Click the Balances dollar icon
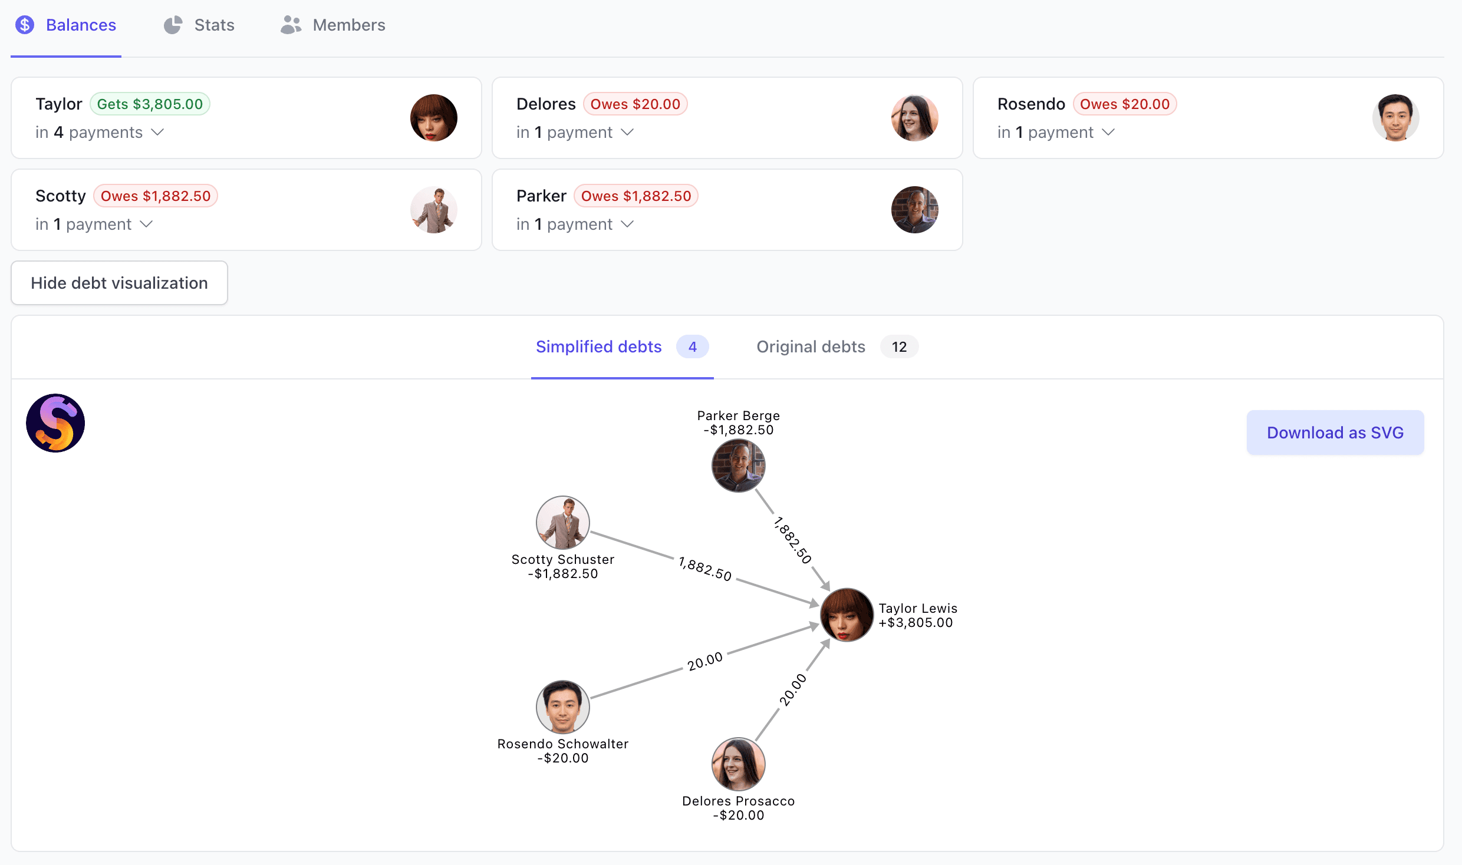This screenshot has height=865, width=1462. (x=25, y=25)
